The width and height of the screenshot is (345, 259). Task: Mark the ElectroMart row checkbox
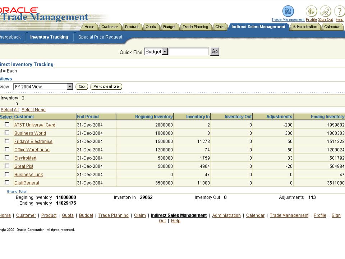7,158
